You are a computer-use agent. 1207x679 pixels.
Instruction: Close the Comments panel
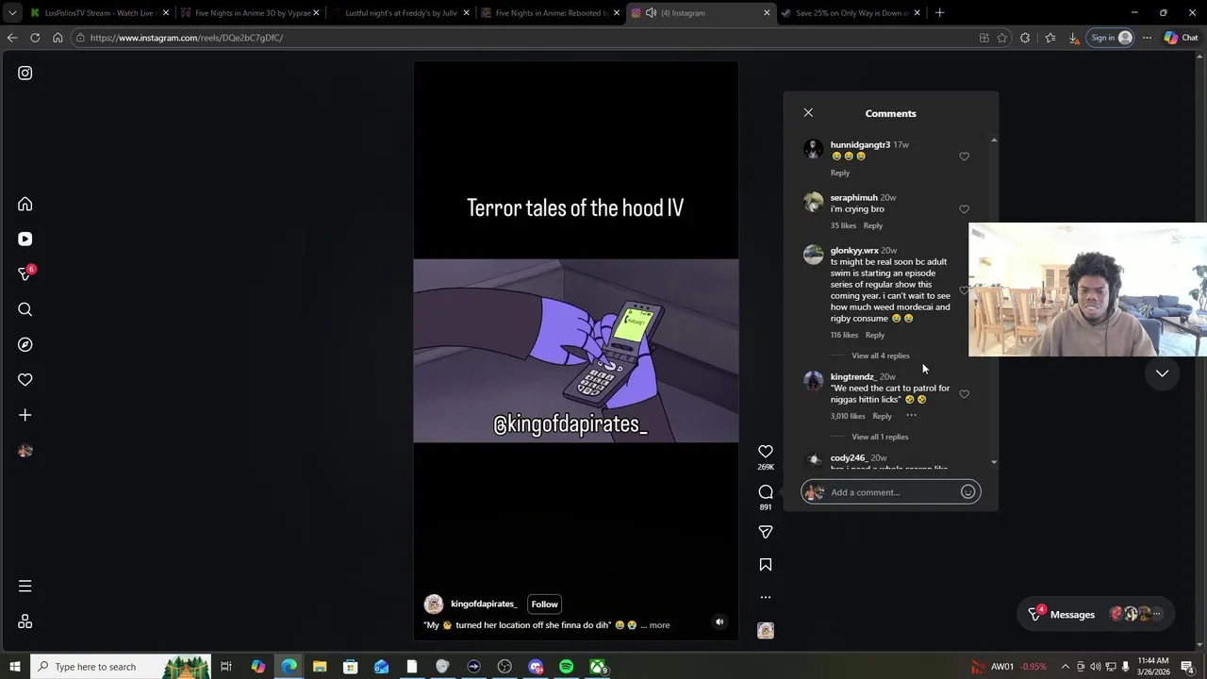click(x=808, y=112)
